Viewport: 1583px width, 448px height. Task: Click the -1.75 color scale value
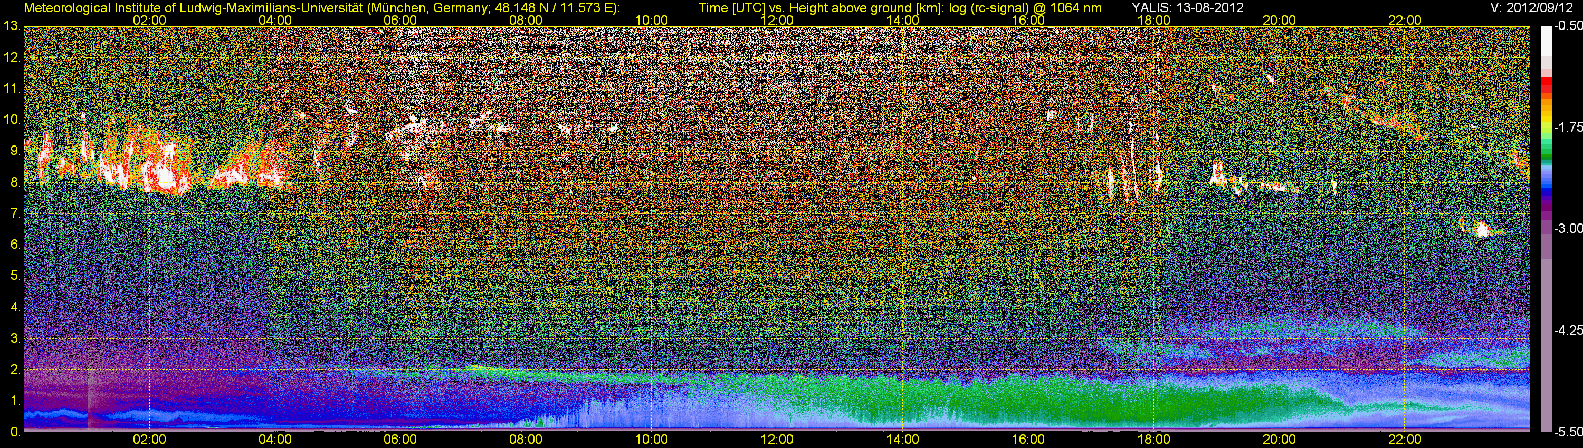click(1568, 128)
